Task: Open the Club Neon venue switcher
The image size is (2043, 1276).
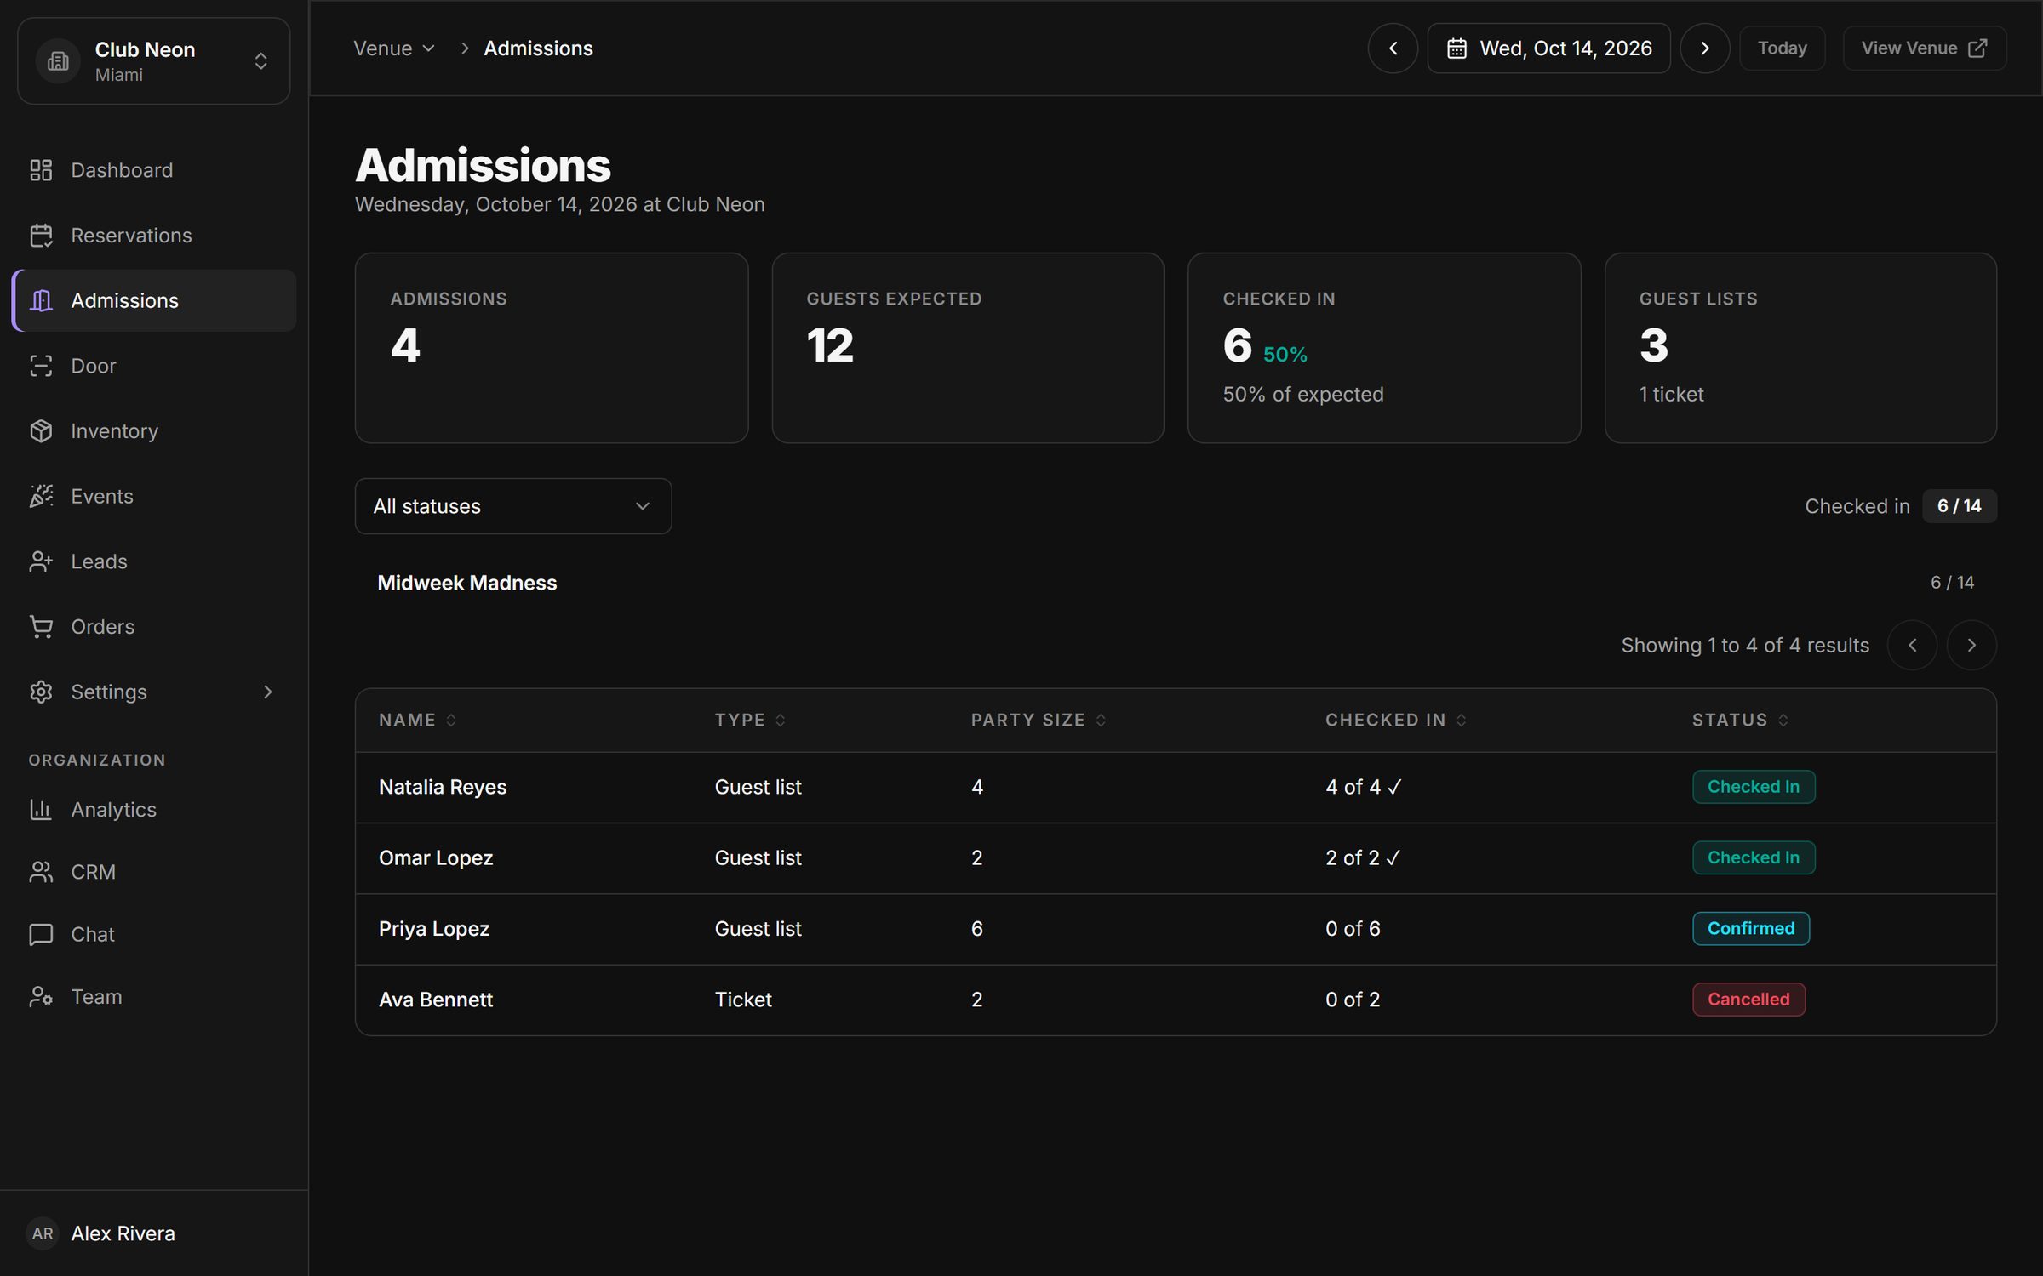Action: [x=154, y=61]
